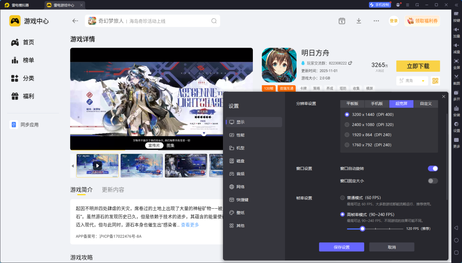Select the 普通模式 (60 FPS) radio option

click(342, 197)
